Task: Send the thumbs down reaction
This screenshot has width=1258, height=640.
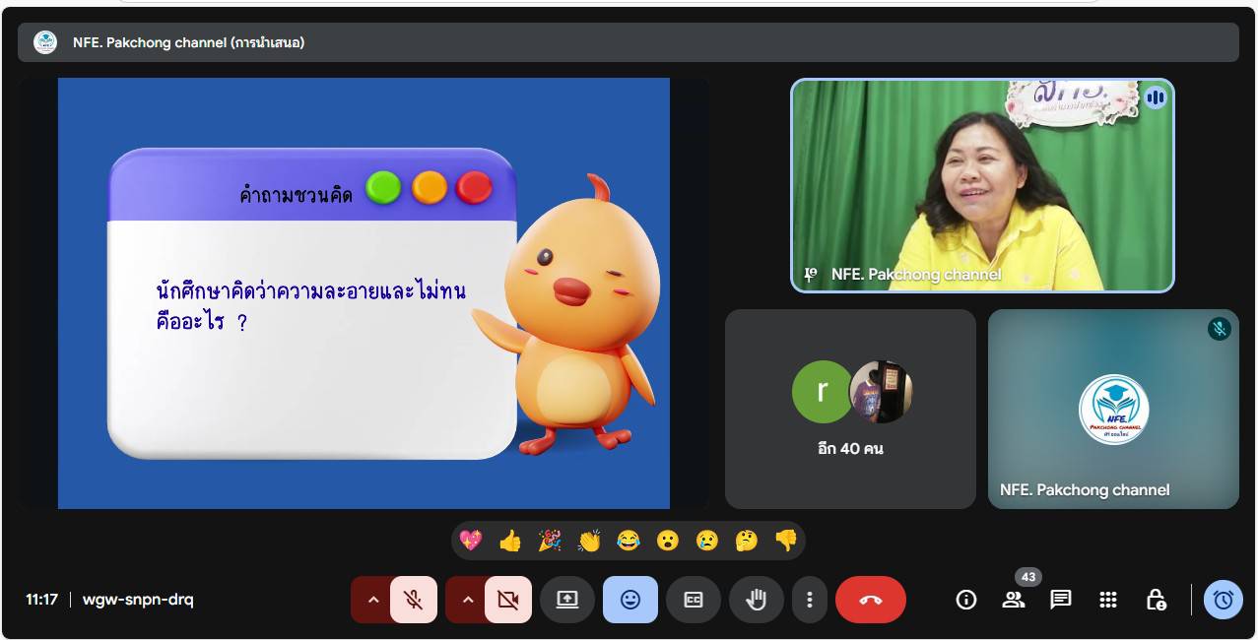Action: [786, 541]
